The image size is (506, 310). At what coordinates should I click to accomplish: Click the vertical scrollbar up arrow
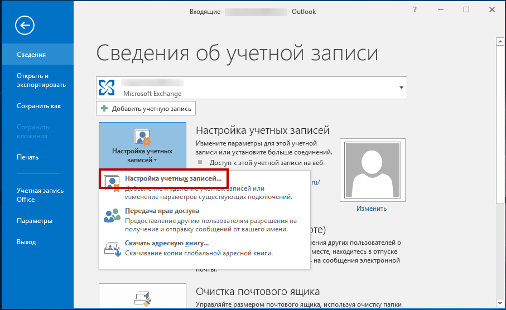(500, 42)
